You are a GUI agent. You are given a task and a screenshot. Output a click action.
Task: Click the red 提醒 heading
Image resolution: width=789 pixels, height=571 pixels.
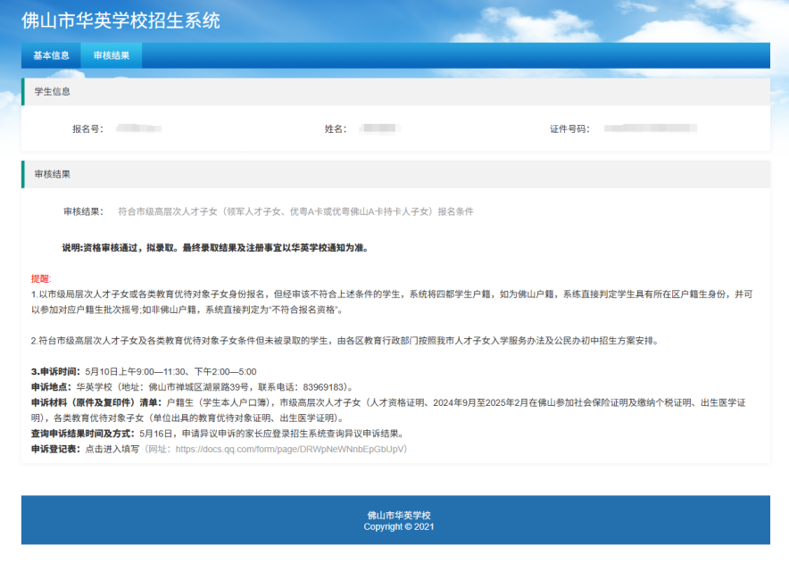click(x=41, y=278)
